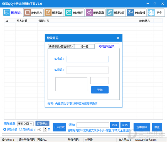Click 请先登陆号码，再操作 status text
167x142 pixels.
[33, 140]
